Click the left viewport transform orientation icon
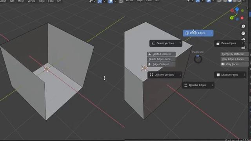Screen dimensions: 251x141 91,1
